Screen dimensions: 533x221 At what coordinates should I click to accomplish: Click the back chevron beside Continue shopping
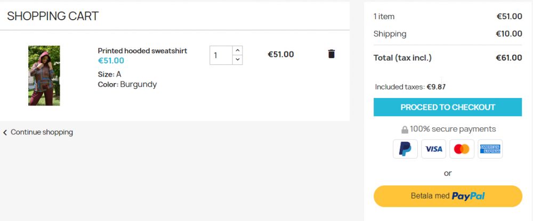coord(5,133)
